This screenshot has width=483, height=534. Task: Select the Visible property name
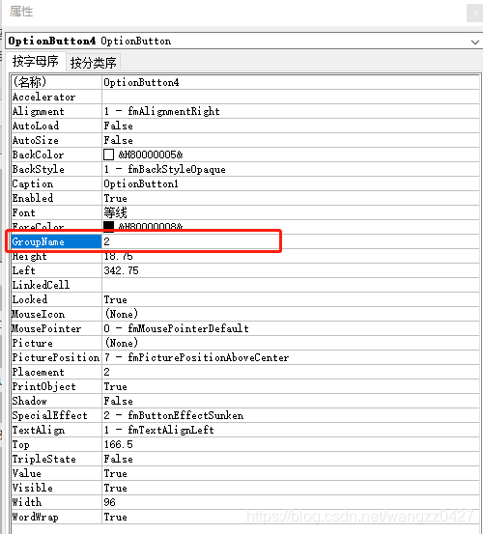[32, 488]
